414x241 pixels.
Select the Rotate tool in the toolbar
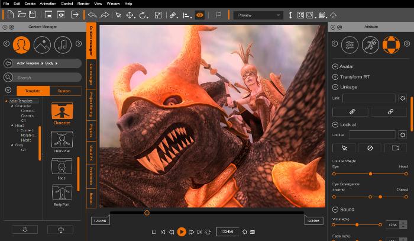tap(143, 15)
